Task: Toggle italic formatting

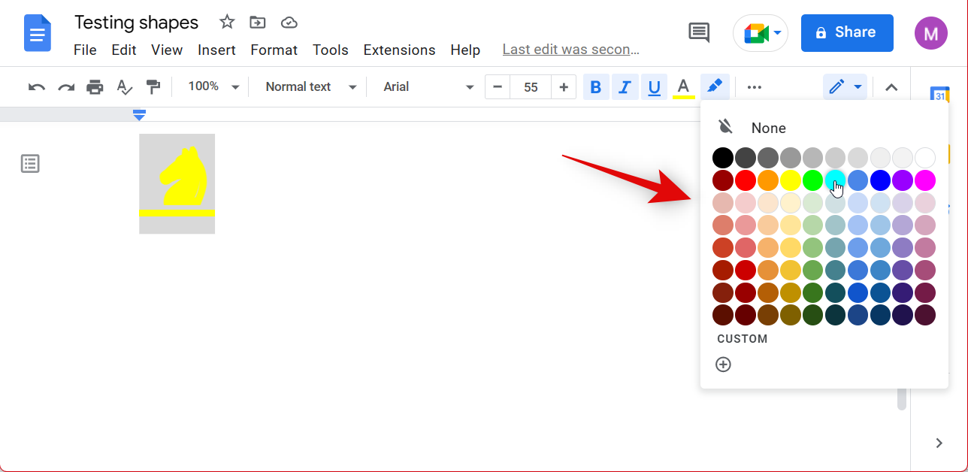Action: click(x=625, y=87)
